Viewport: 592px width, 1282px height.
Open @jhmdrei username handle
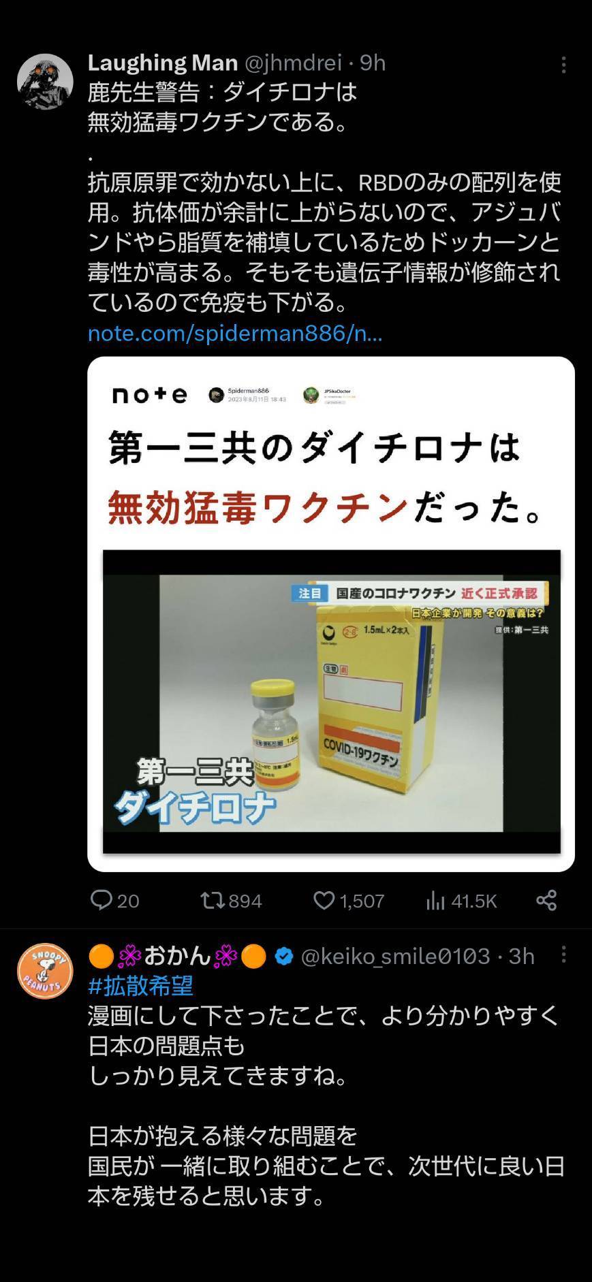click(x=293, y=63)
